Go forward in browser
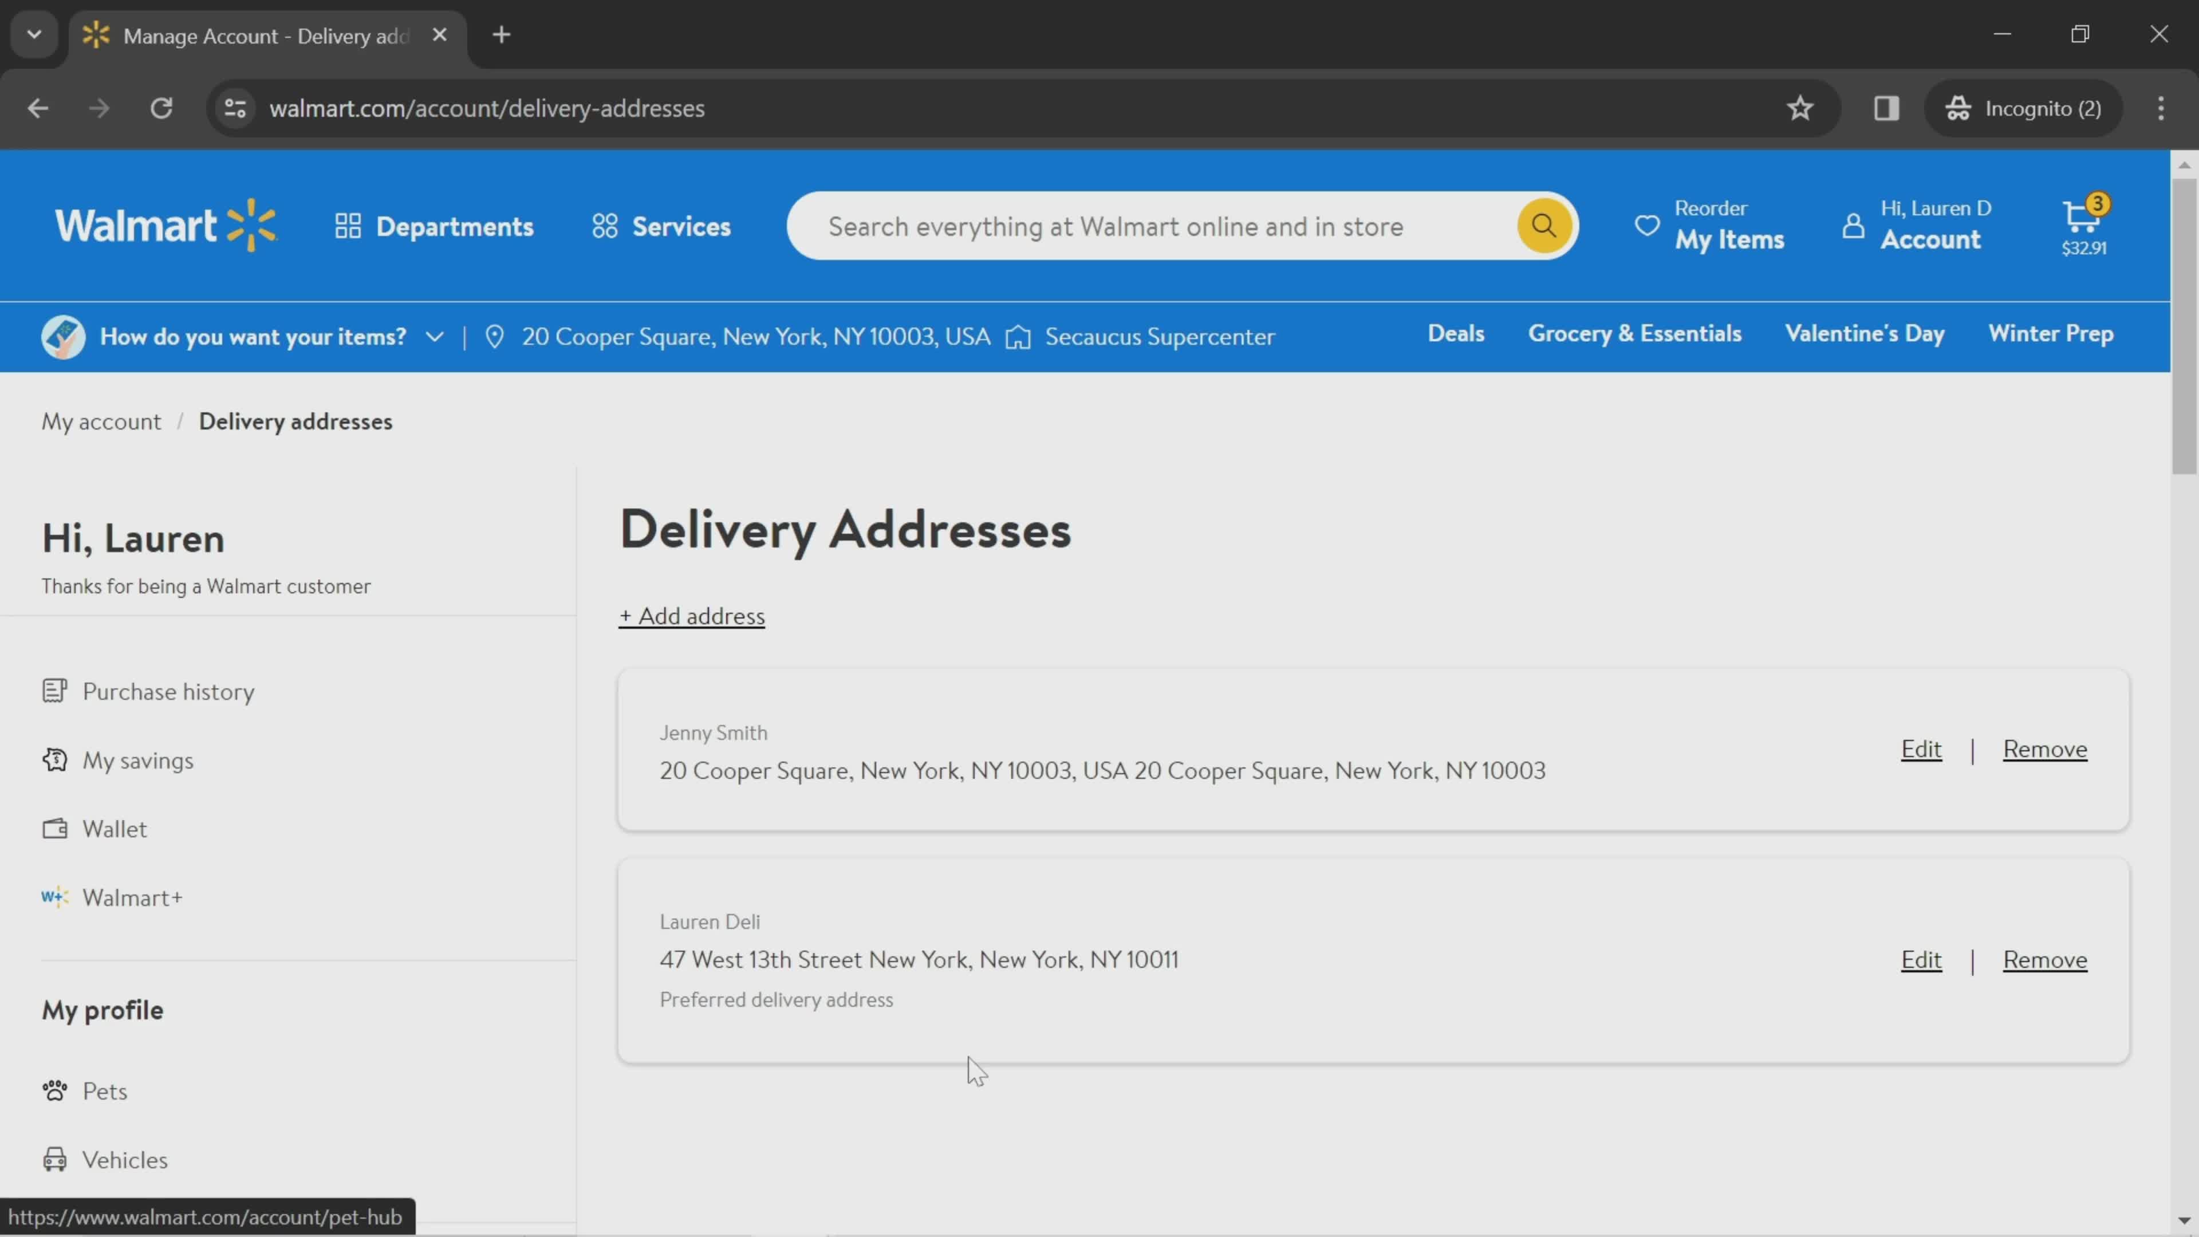Screen dimensions: 2199x1237 pyautogui.click(x=99, y=108)
